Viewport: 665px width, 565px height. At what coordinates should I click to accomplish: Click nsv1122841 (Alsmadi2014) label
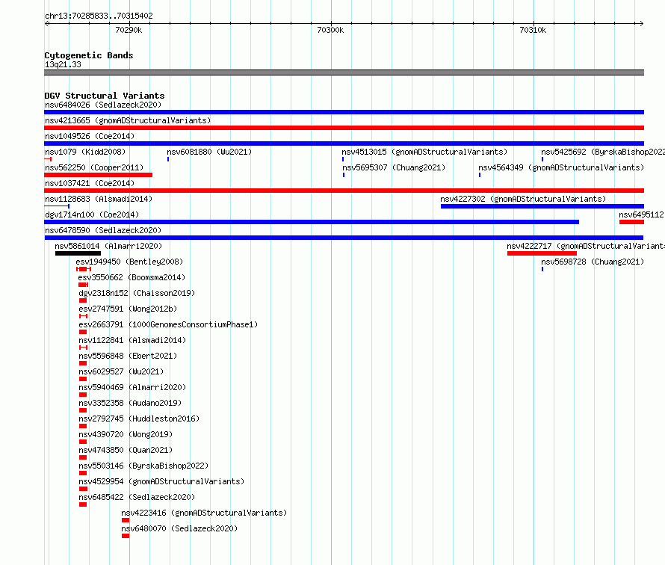coord(132,340)
